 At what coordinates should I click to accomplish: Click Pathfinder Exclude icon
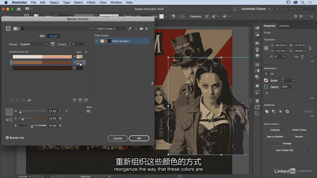tap(287, 111)
